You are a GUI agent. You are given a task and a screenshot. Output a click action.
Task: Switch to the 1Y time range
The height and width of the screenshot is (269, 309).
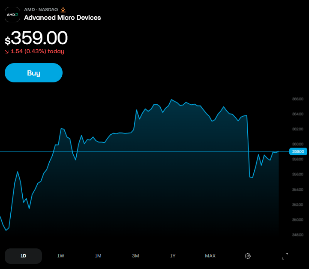(x=173, y=256)
